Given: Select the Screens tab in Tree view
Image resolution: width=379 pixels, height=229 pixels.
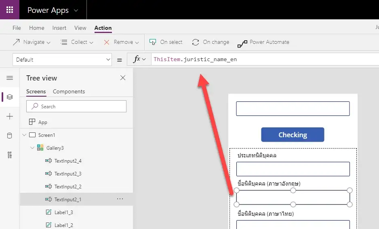Looking at the screenshot, I should (36, 91).
